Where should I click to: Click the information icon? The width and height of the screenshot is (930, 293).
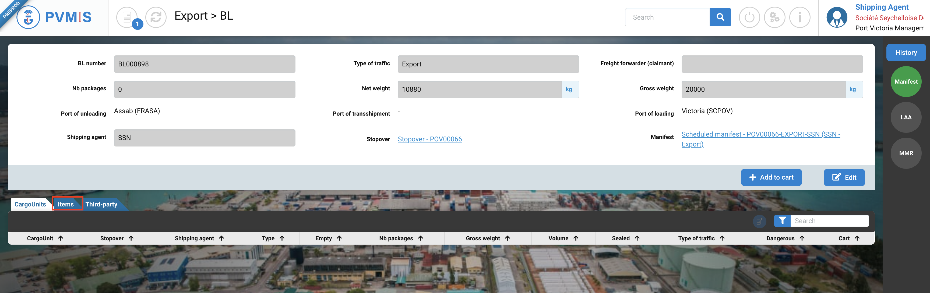(800, 17)
